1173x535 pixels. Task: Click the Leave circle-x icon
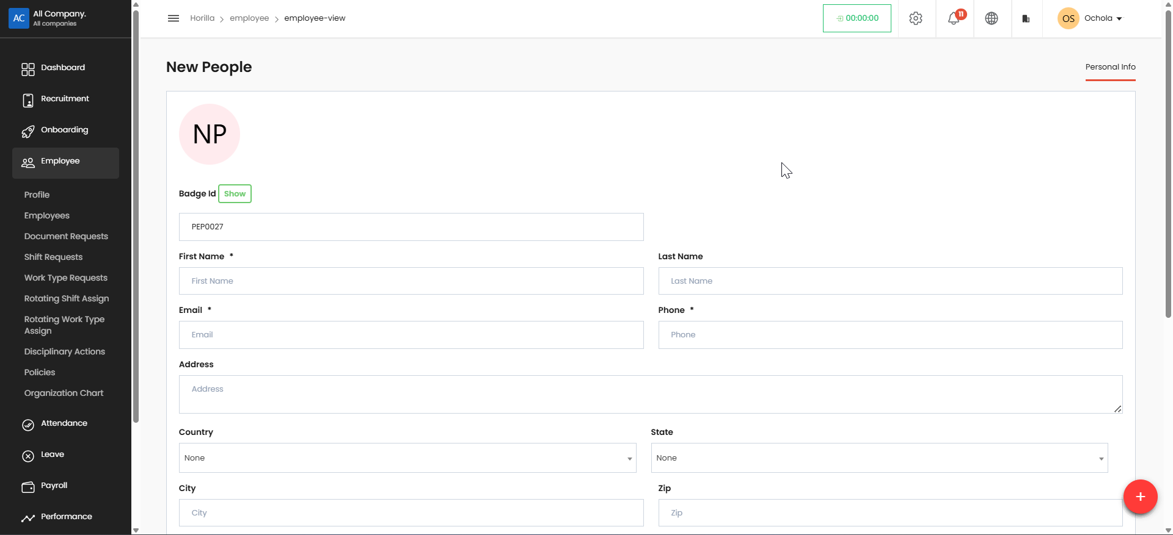click(28, 456)
